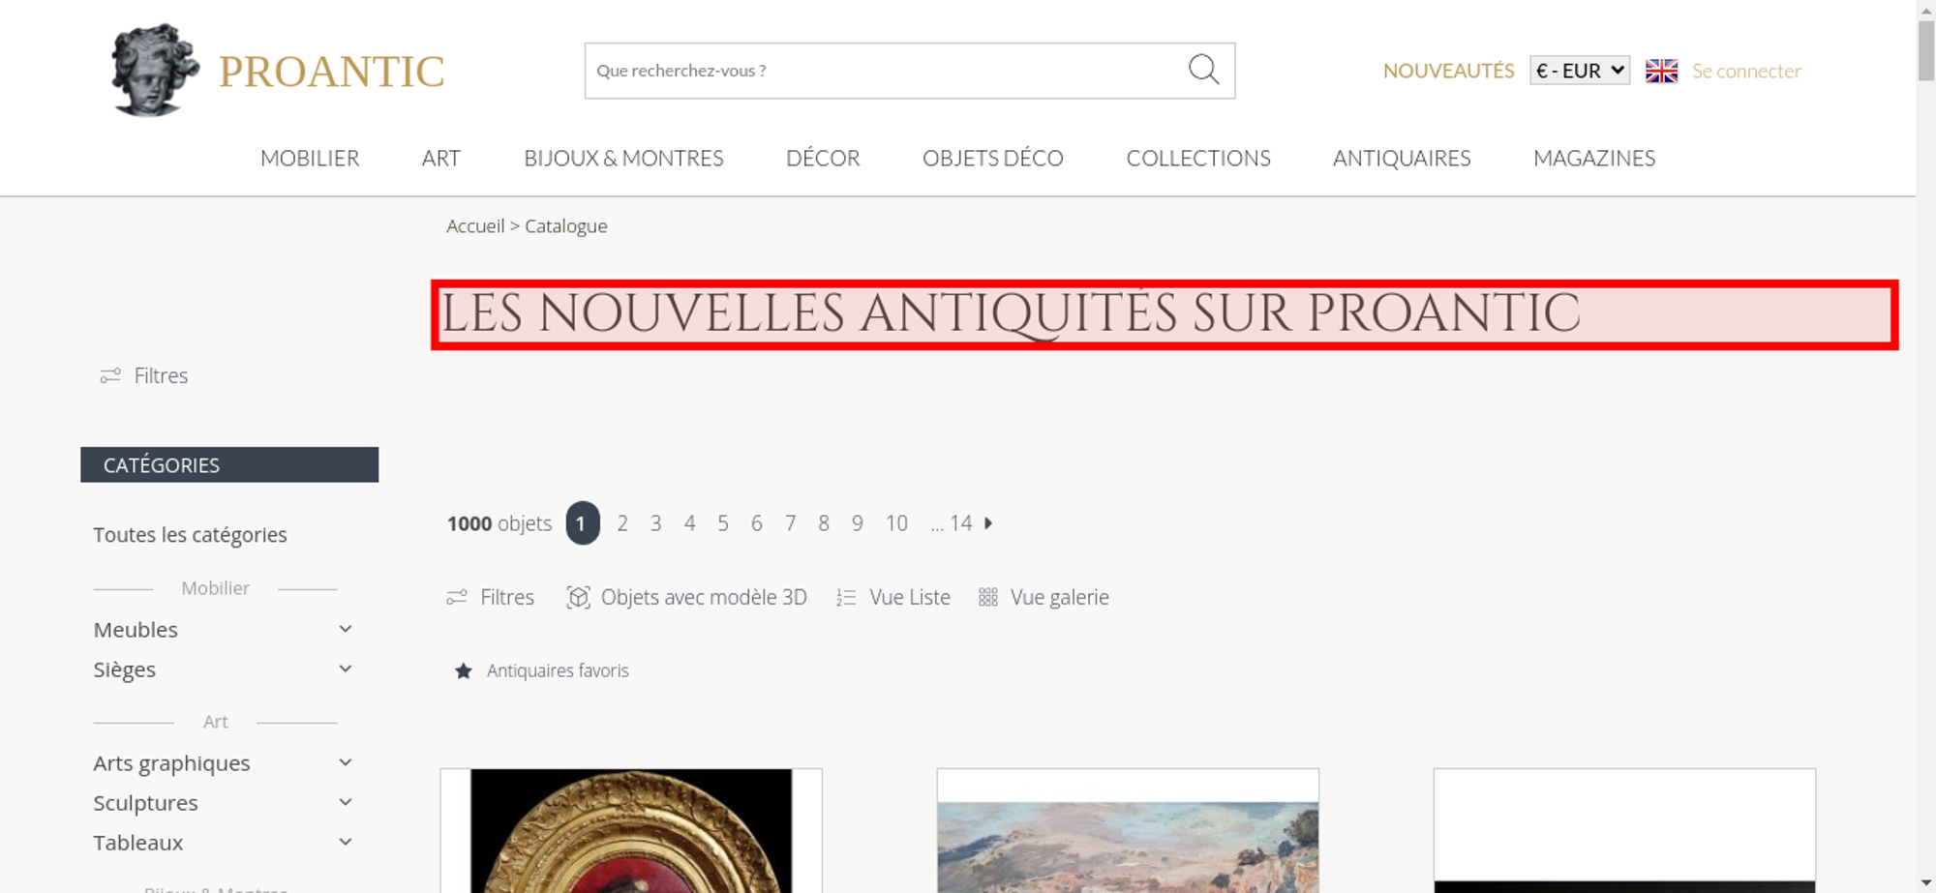Click the search magnifier icon

tap(1203, 70)
